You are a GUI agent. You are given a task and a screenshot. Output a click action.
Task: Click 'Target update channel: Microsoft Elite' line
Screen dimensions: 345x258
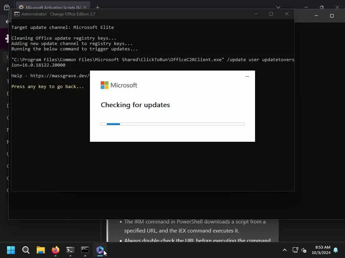click(62, 28)
